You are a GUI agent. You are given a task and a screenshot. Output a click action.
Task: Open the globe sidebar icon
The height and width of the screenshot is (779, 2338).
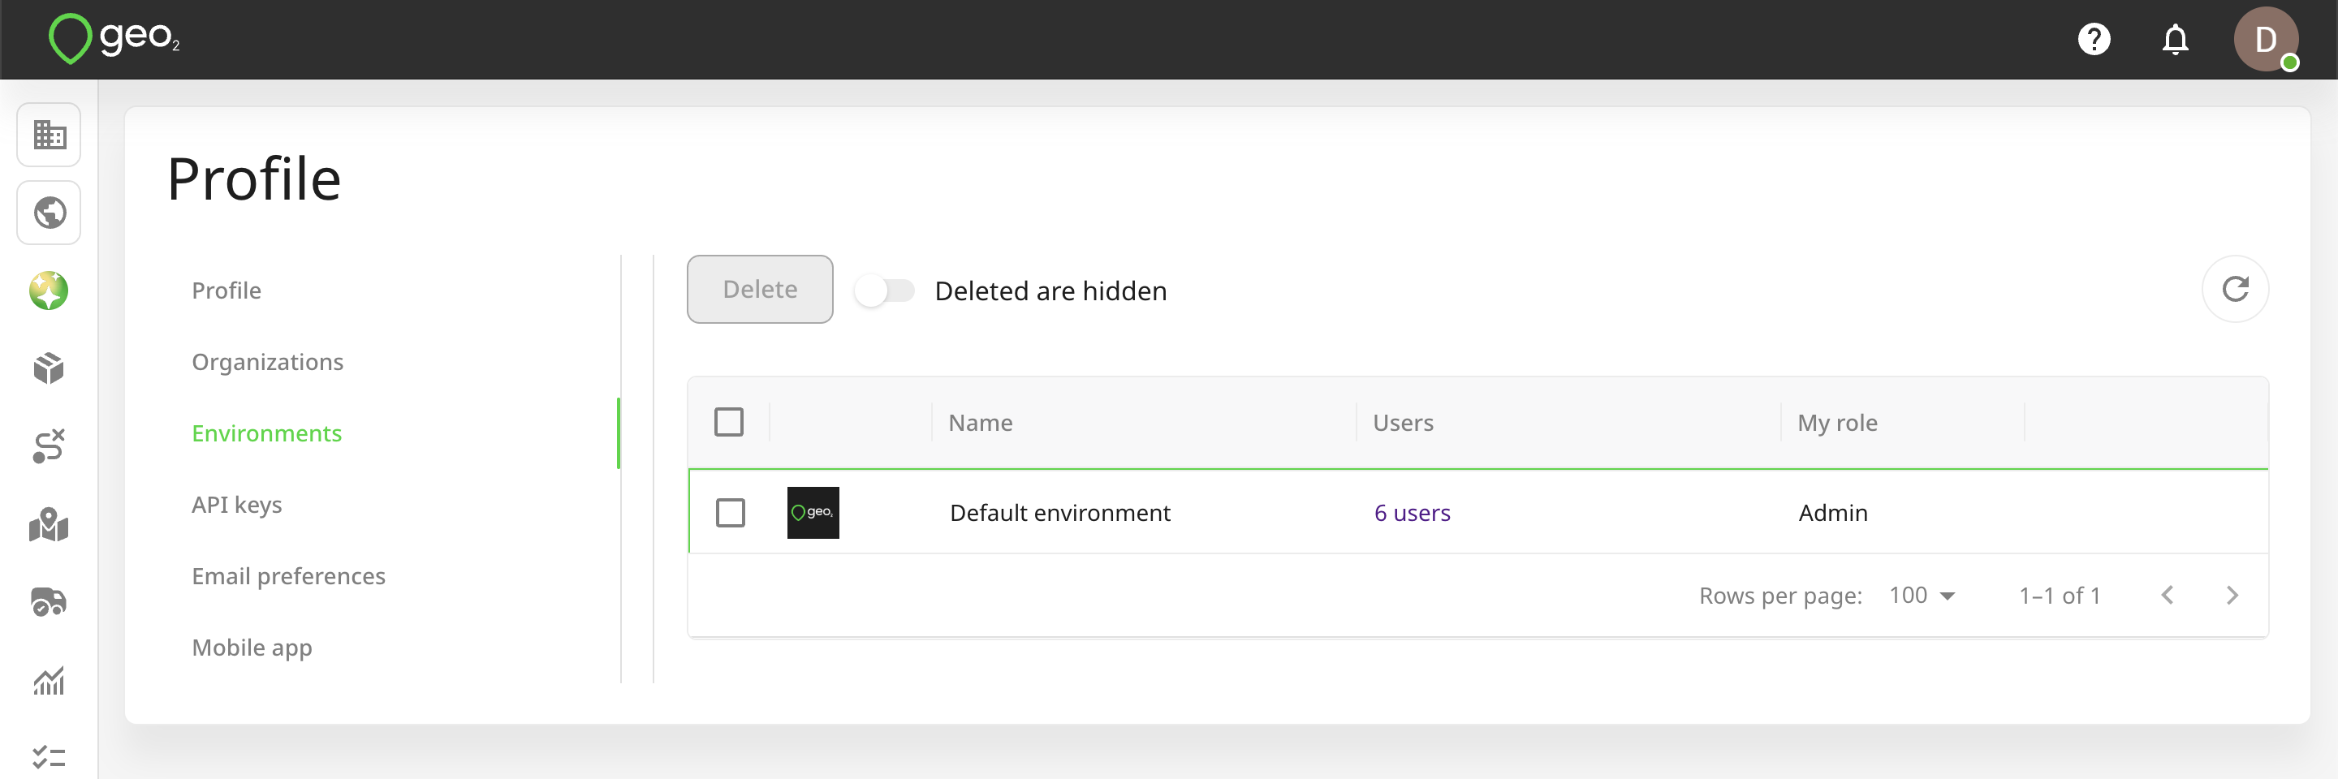tap(49, 213)
